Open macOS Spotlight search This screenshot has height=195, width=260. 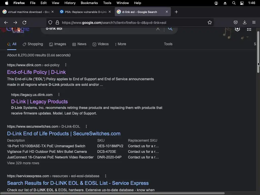coord(234,3)
